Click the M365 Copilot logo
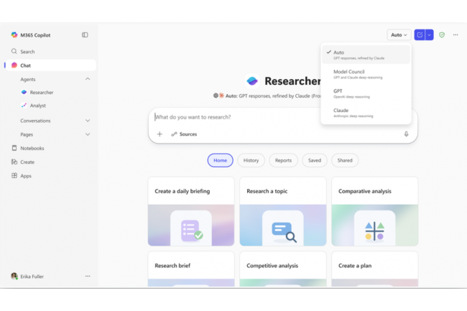Screen dimensions: 467x311 [14, 34]
